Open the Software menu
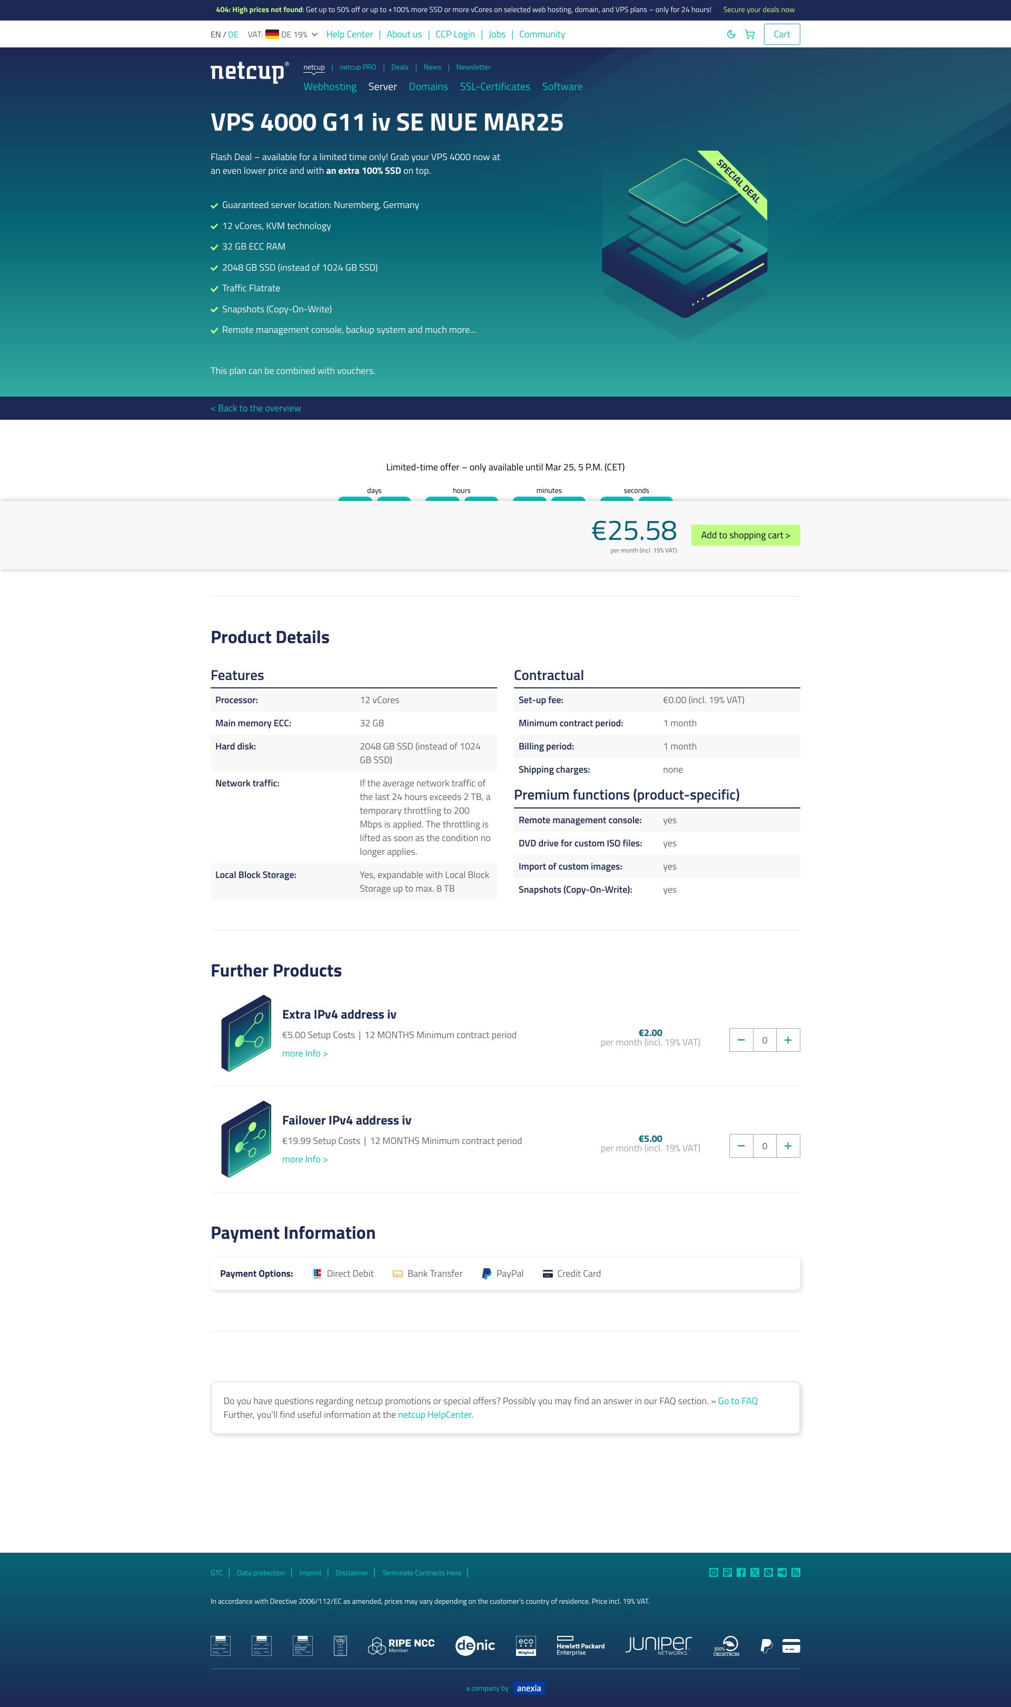Image resolution: width=1011 pixels, height=1707 pixels. (562, 86)
